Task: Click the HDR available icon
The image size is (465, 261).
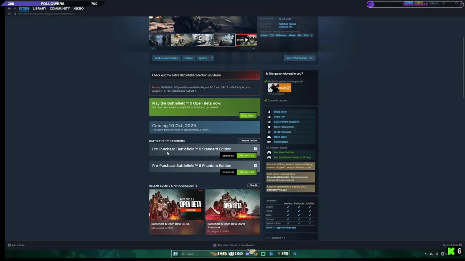Action: coord(269,142)
